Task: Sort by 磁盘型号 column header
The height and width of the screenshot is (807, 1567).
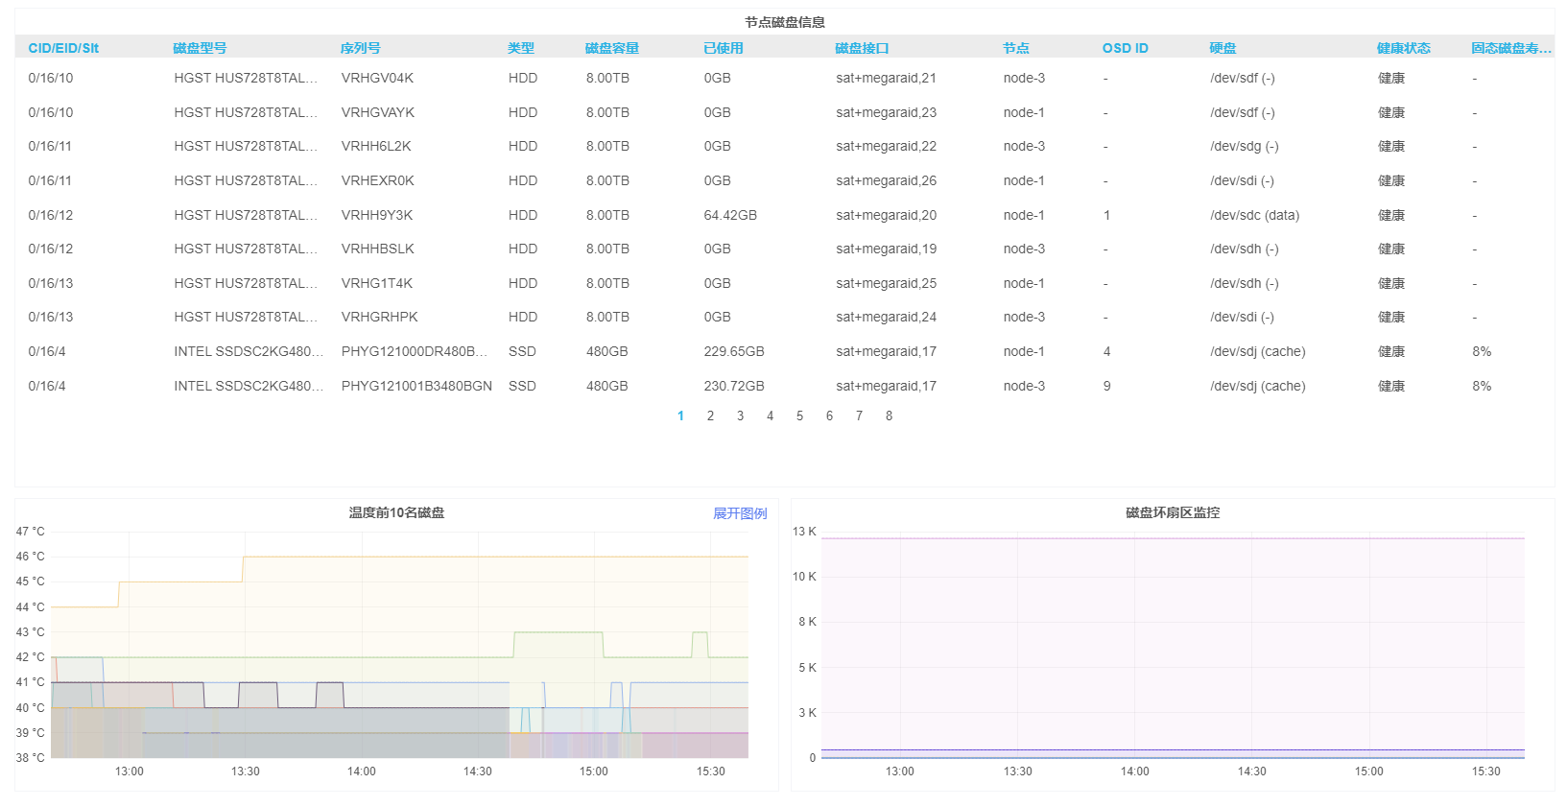Action: pos(200,48)
